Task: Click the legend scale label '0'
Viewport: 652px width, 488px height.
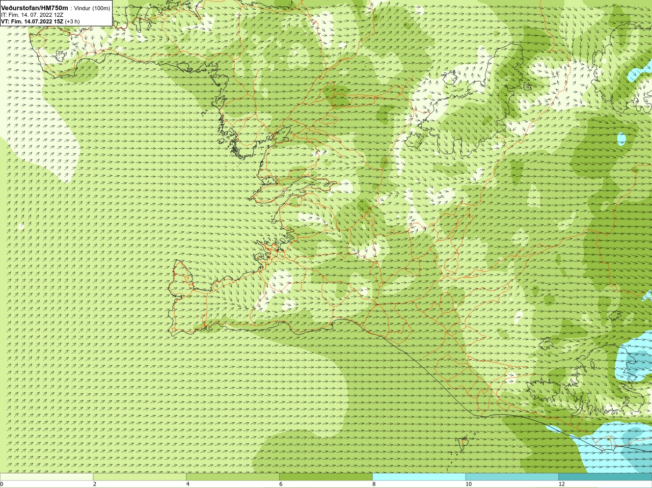Action: (x=2, y=484)
